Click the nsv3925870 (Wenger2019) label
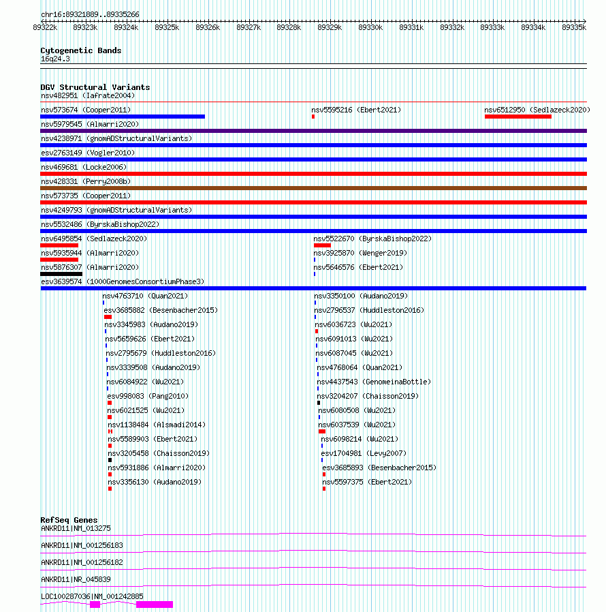The image size is (606, 612). point(360,253)
